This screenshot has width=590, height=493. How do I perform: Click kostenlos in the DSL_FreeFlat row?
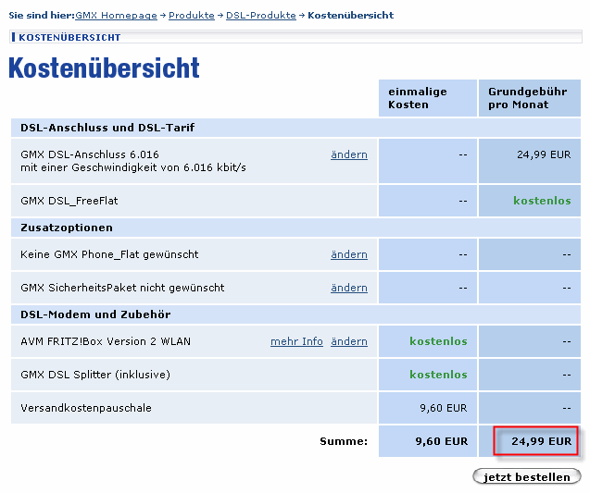pyautogui.click(x=542, y=201)
